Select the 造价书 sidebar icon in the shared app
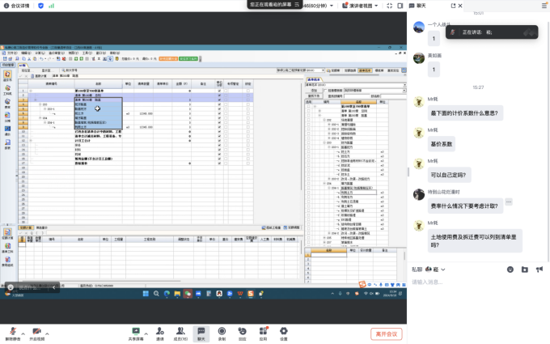 [8, 76]
